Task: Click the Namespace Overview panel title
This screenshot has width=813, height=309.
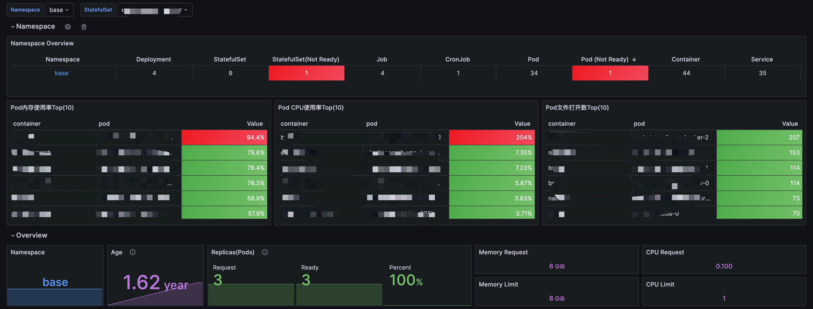Action: coord(42,43)
